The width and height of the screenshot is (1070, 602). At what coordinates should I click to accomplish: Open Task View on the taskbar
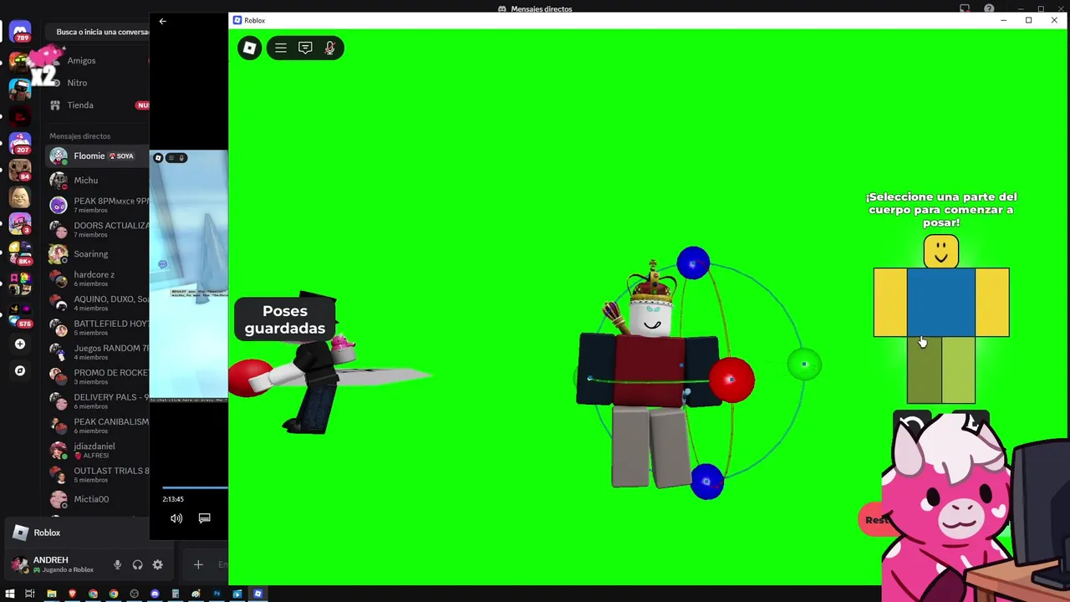pyautogui.click(x=30, y=594)
